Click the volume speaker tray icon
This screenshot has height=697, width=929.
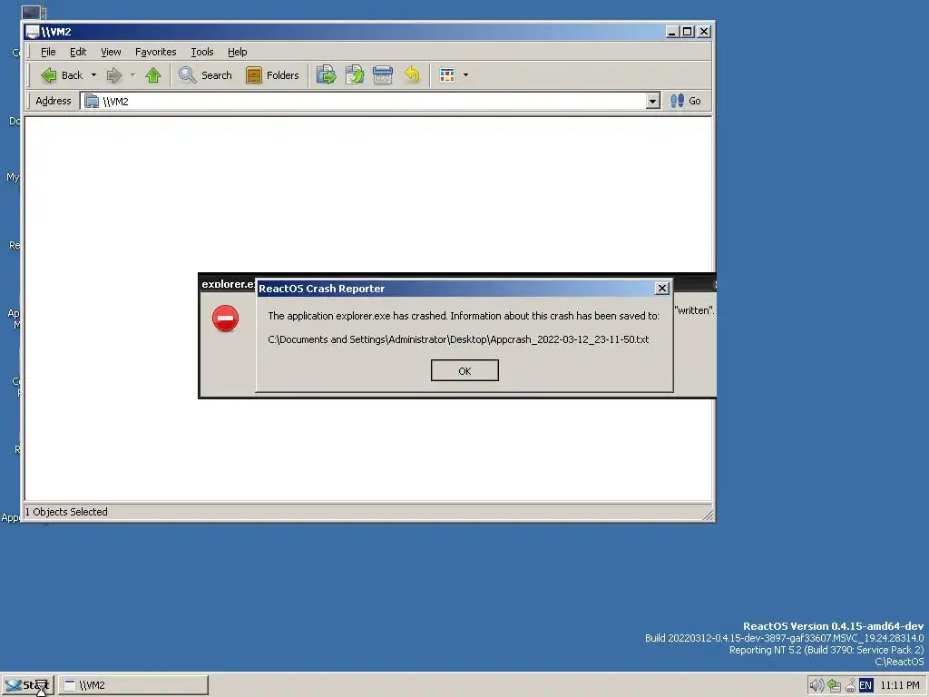pos(816,686)
